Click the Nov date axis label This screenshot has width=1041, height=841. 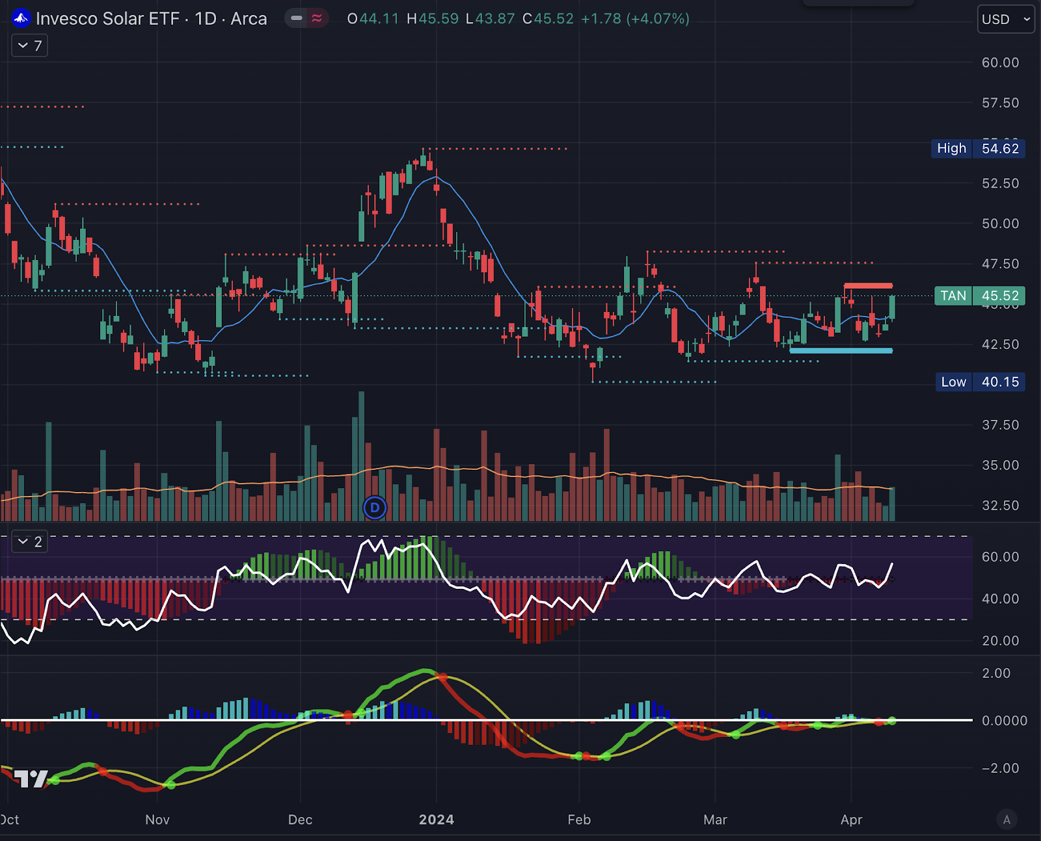157,820
